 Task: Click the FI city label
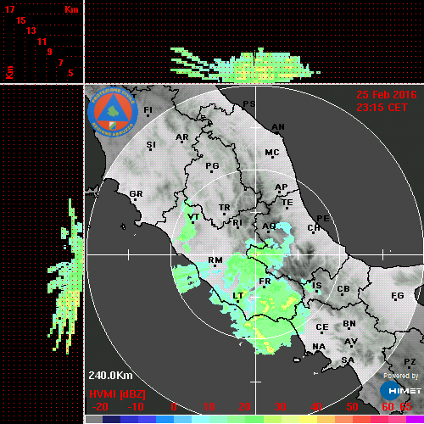148,109
